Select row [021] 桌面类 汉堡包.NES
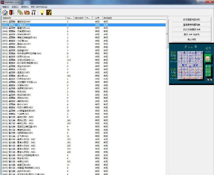The height and width of the screenshot is (175, 214). click(x=84, y=85)
